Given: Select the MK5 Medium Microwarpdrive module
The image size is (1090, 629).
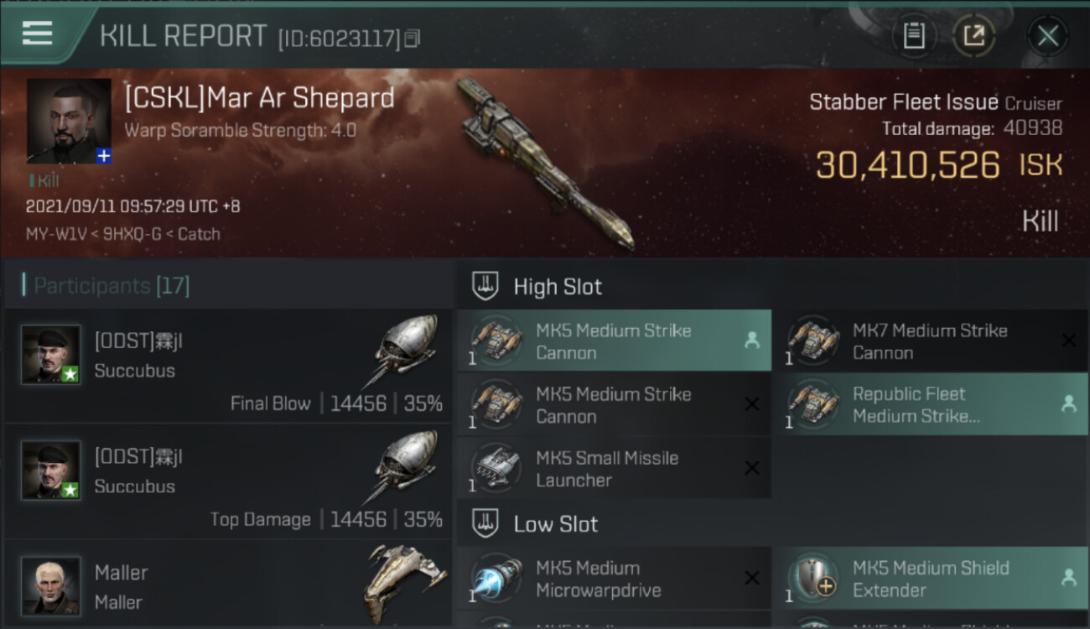Looking at the screenshot, I should coord(614,579).
